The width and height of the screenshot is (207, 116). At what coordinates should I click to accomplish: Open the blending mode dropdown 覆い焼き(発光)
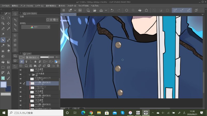[32, 57]
